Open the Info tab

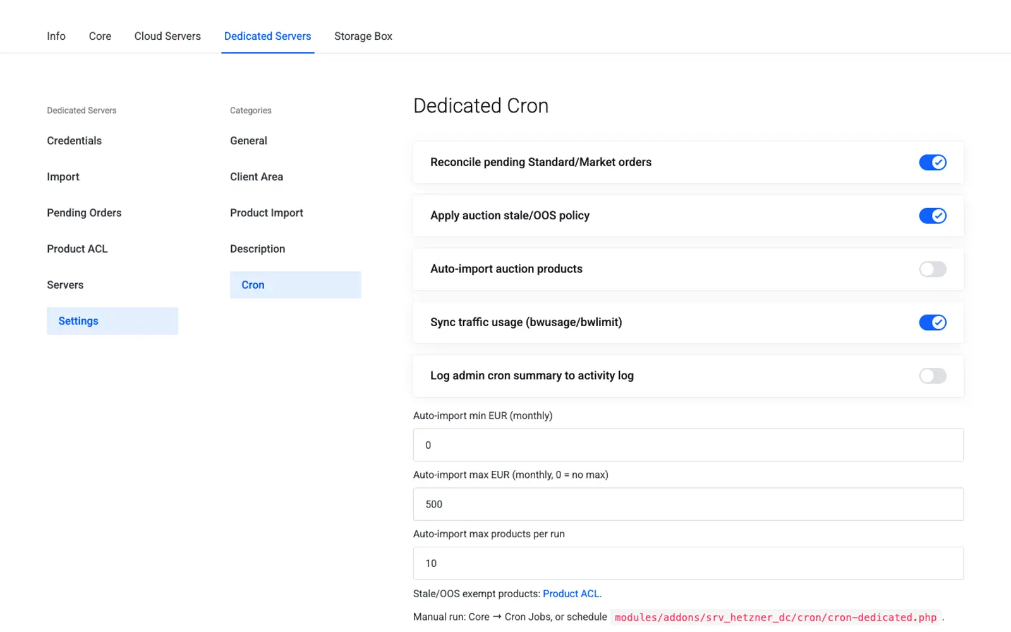[x=56, y=36]
